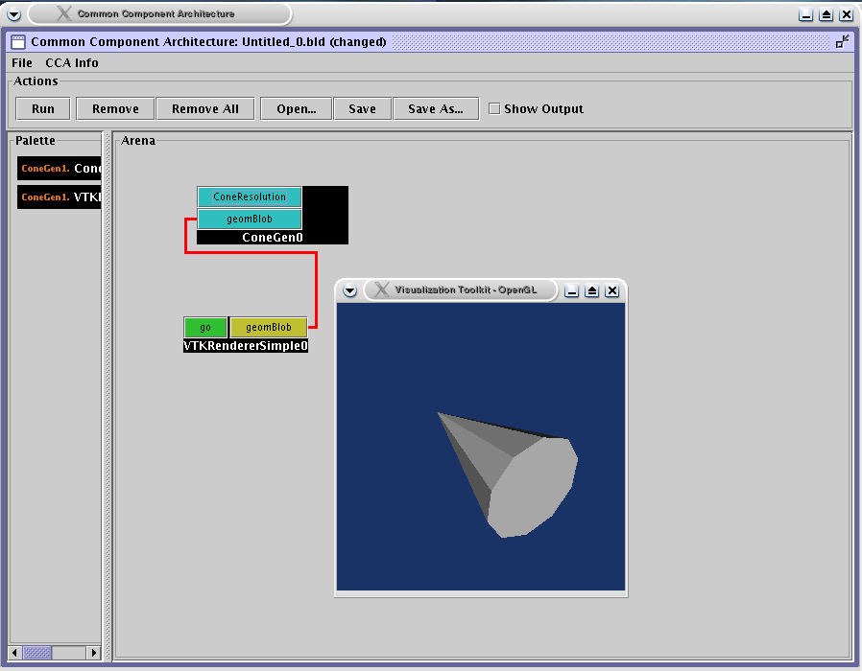The height and width of the screenshot is (671, 862).
Task: Click the internal frame restore icon
Action: click(x=842, y=41)
